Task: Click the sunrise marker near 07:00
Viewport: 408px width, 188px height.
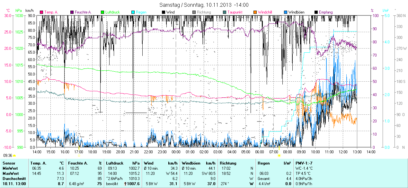Action: tap(279, 155)
